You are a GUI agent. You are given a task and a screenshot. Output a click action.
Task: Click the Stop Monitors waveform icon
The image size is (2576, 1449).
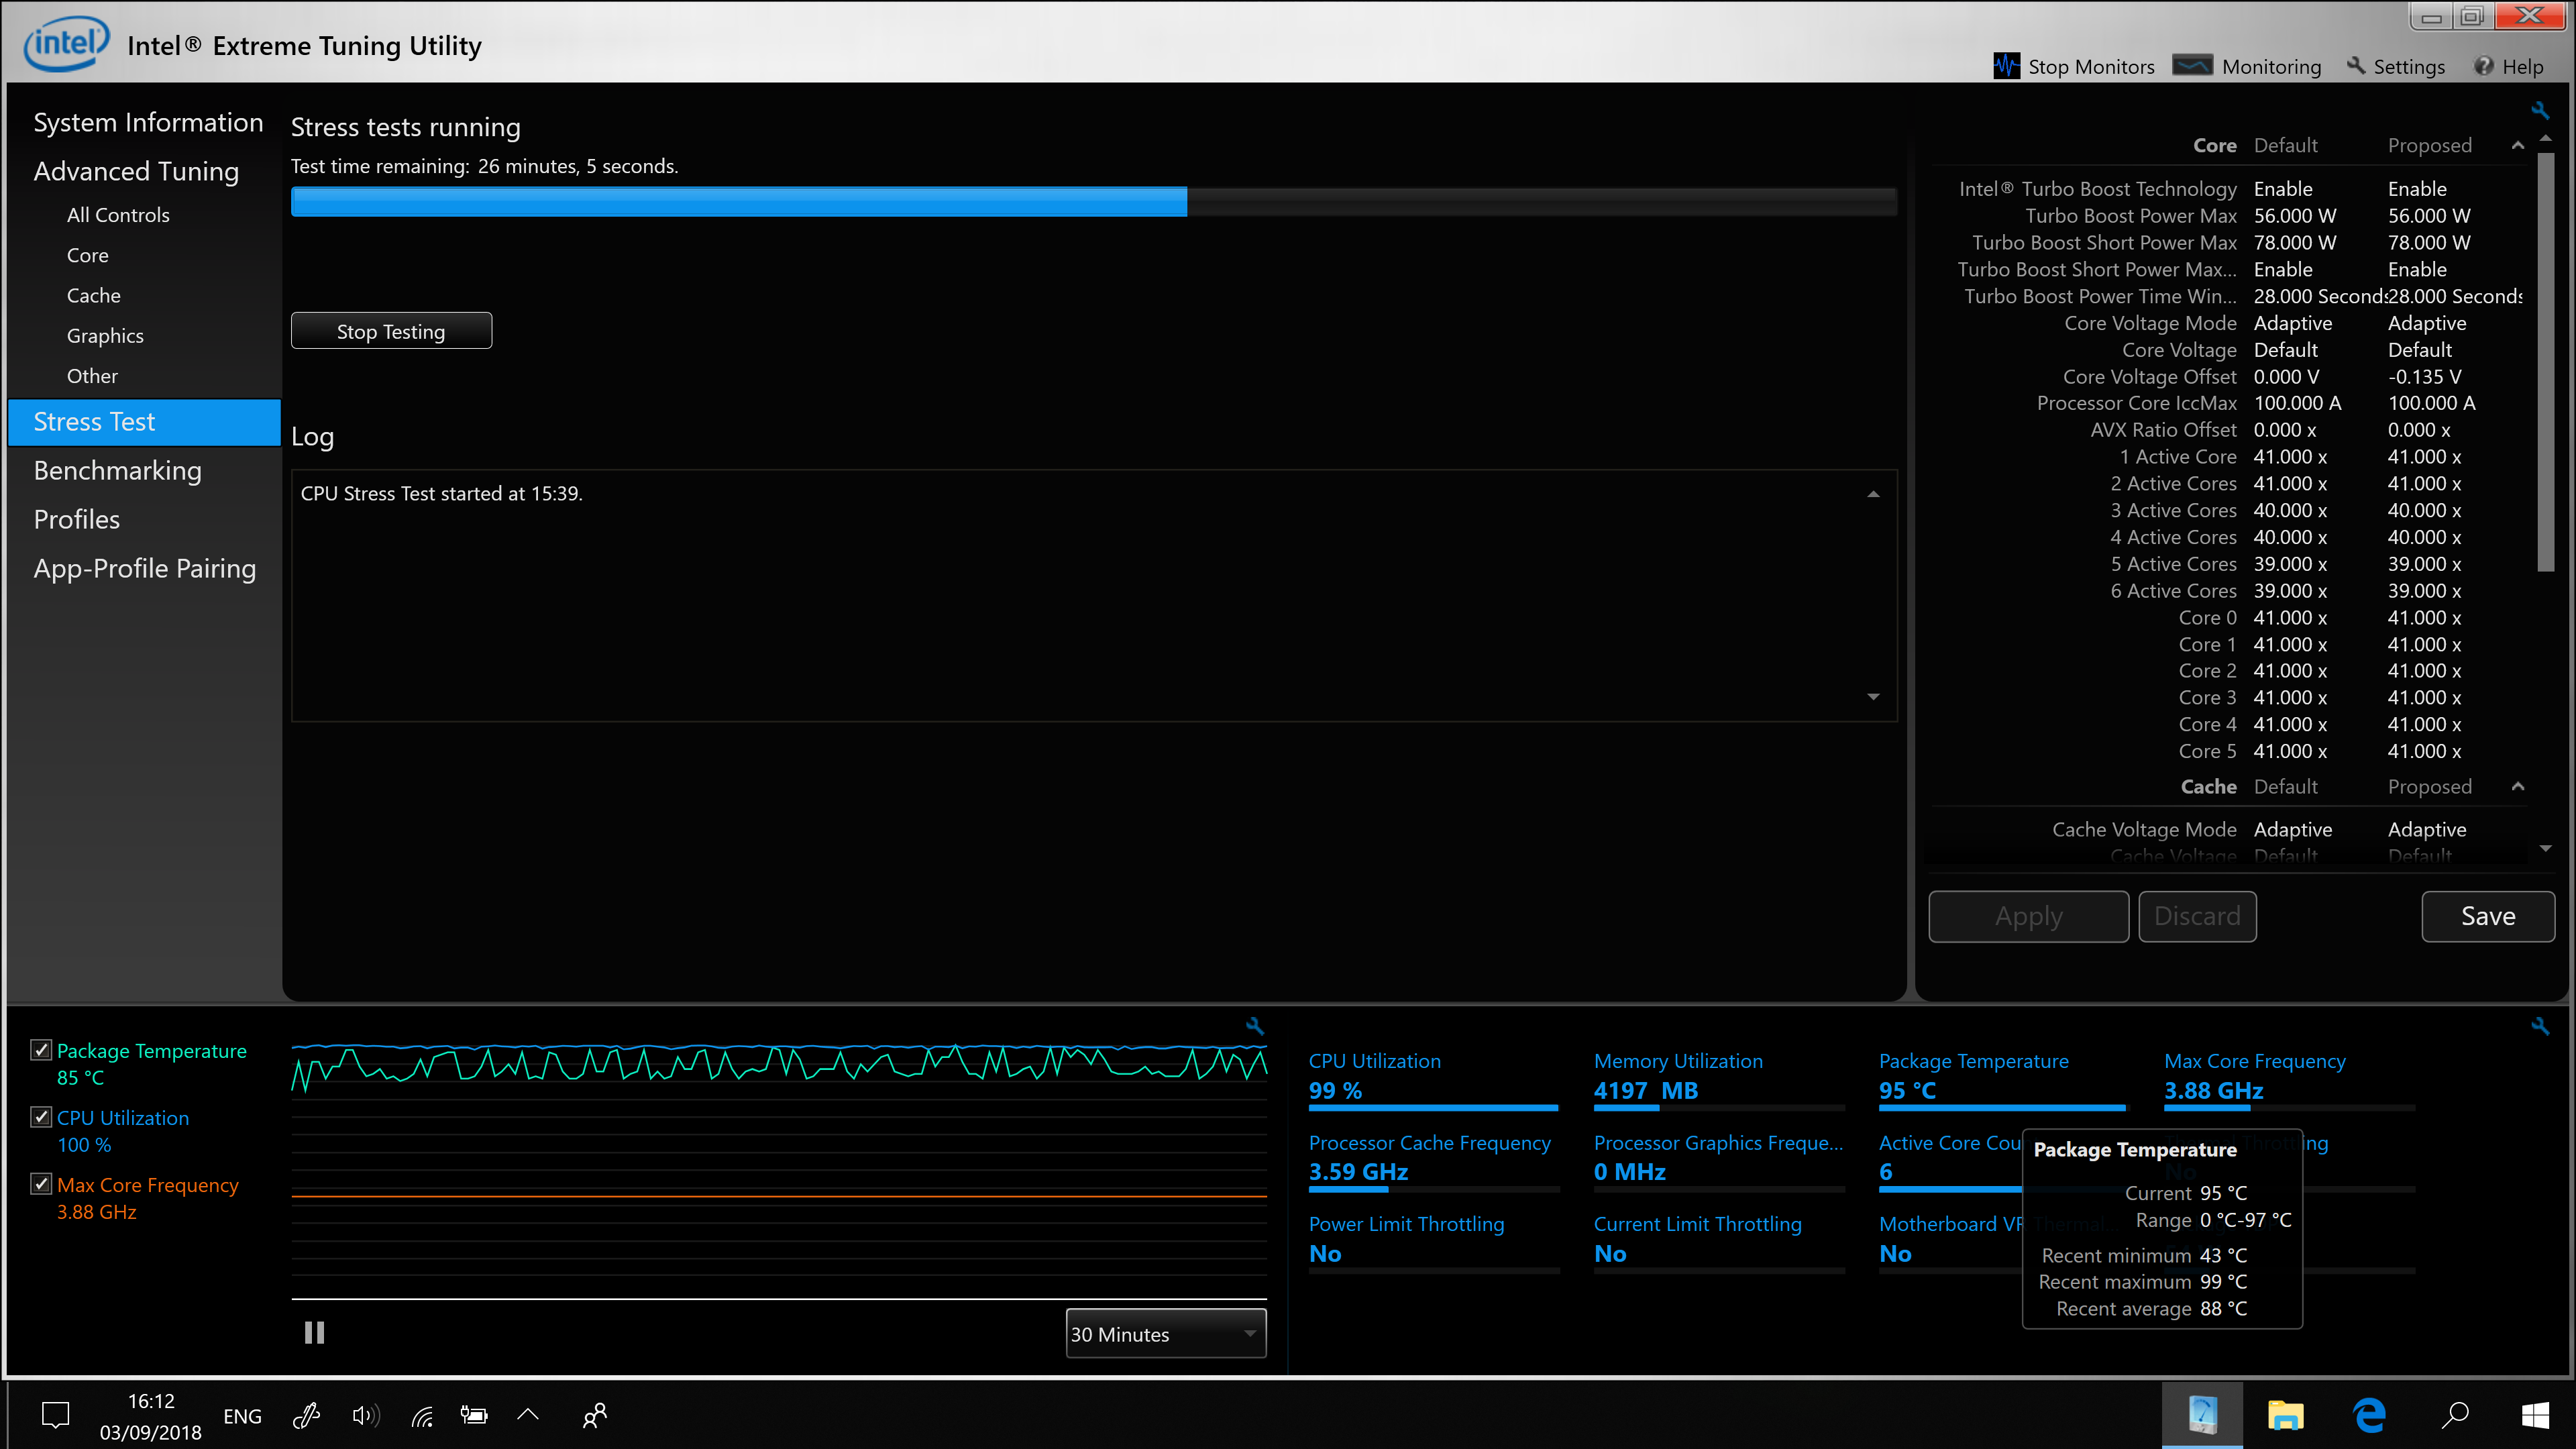(x=2006, y=66)
